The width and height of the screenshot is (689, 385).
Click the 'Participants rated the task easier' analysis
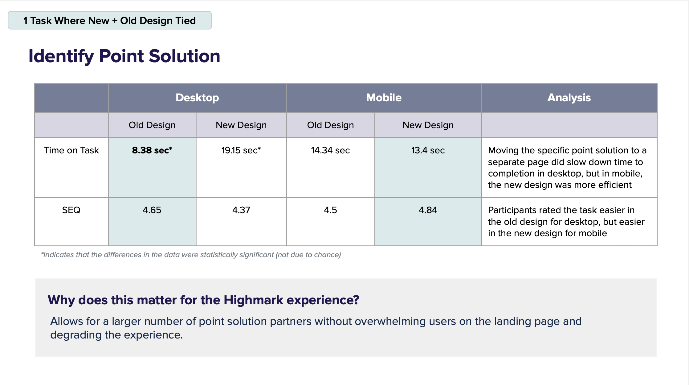pos(566,221)
